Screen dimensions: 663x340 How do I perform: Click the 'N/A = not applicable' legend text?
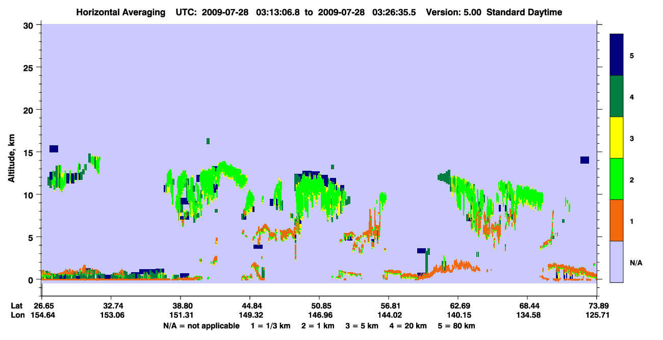pyautogui.click(x=201, y=326)
